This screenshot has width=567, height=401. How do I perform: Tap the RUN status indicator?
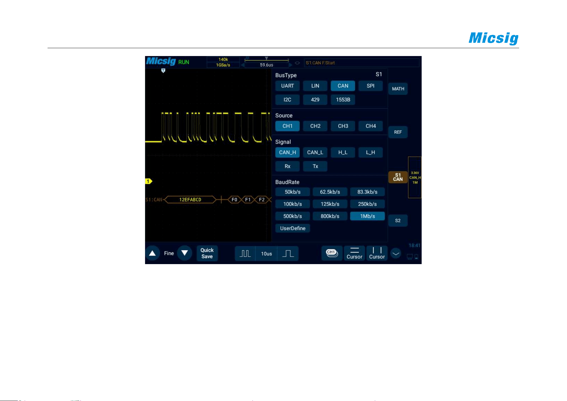point(184,62)
